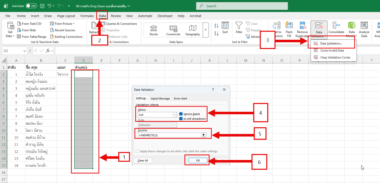Open the workbook title dropdown
Image resolution: width=380 pixels, height=183 pixels.
(x=128, y=6)
